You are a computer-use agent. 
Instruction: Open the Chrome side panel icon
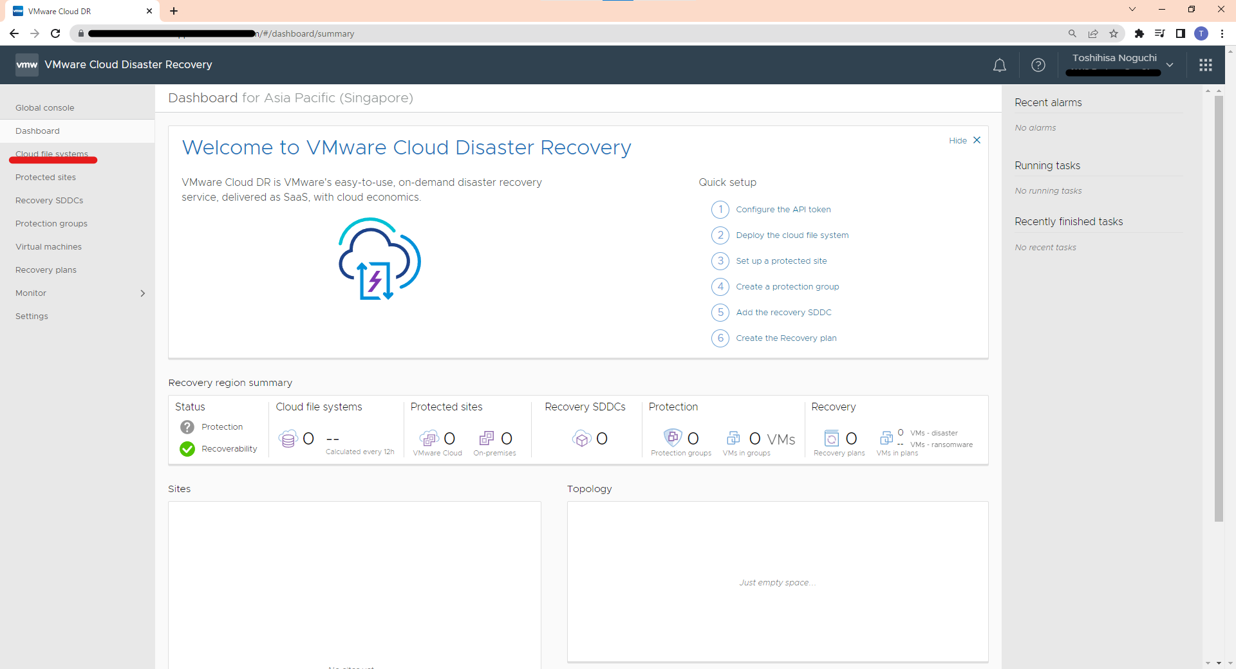1180,33
